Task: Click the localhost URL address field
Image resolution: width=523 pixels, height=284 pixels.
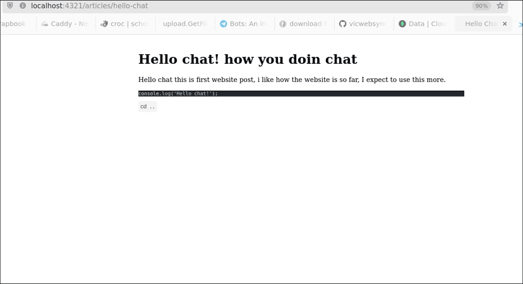Action: click(x=189, y=6)
